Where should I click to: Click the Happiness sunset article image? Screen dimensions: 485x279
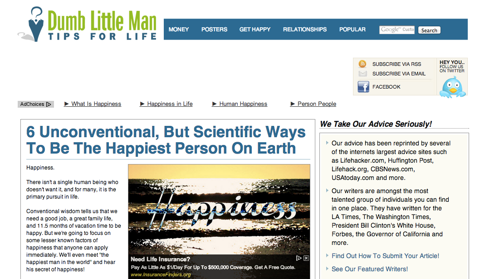coord(219,209)
